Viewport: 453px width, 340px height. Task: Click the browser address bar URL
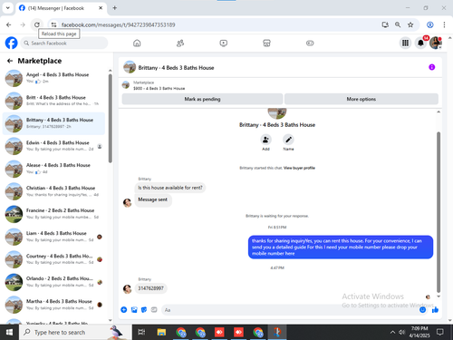(118, 24)
